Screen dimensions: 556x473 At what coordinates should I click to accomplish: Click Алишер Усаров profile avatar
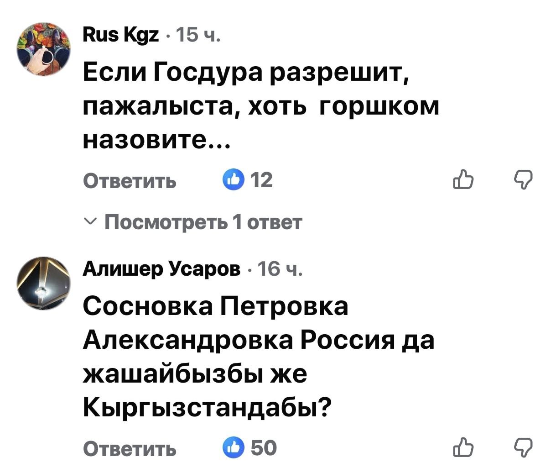coord(44,284)
